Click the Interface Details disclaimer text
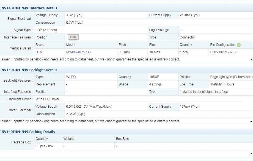 click(x=90, y=59)
